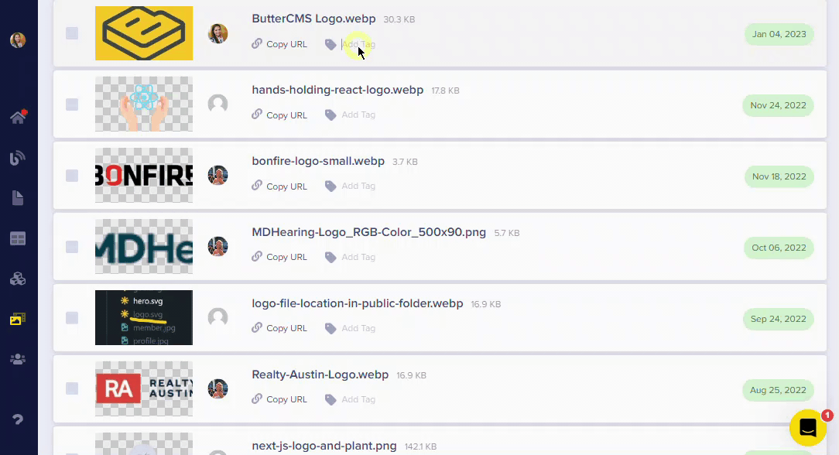839x455 pixels.
Task: Copy URL of hands-holding-react-logo.webp
Action: [x=280, y=115]
